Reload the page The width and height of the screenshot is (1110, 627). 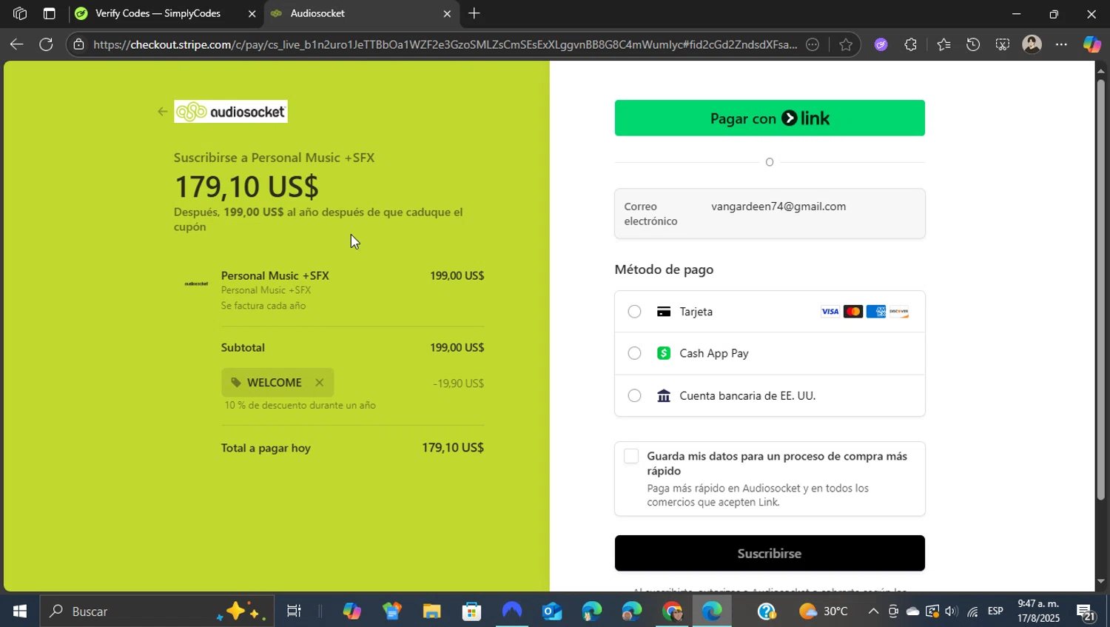point(46,44)
